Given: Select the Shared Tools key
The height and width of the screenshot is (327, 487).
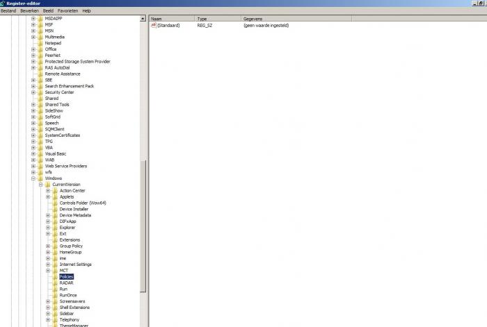Looking at the screenshot, I should click(x=57, y=104).
